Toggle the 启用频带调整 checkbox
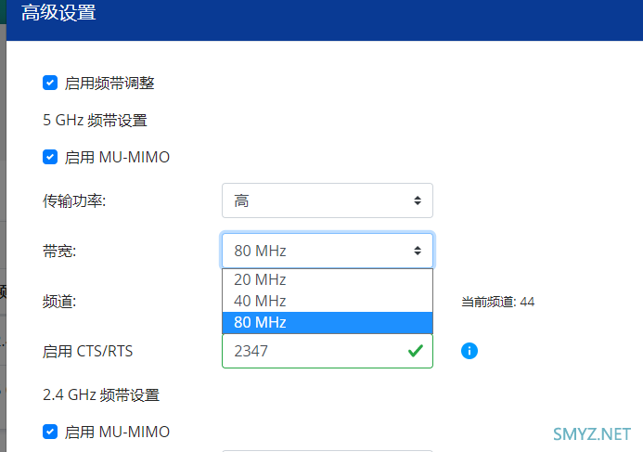 coord(50,83)
